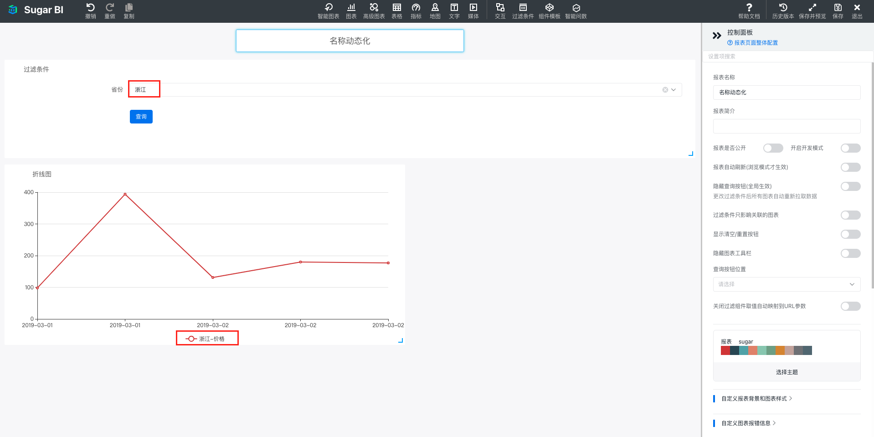View version history (历史版本)

pos(783,11)
